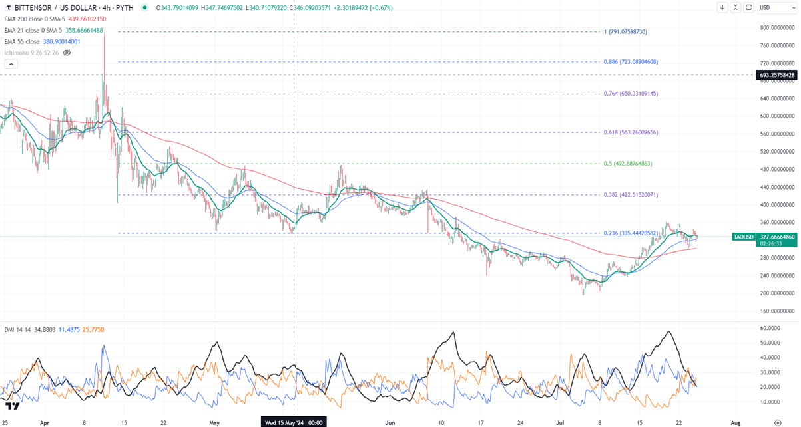Click the 10.0000 DMI axis value
The width and height of the screenshot is (801, 427).
click(x=770, y=402)
